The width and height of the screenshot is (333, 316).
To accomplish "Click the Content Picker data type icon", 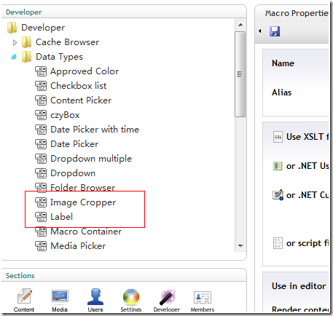I will click(41, 100).
